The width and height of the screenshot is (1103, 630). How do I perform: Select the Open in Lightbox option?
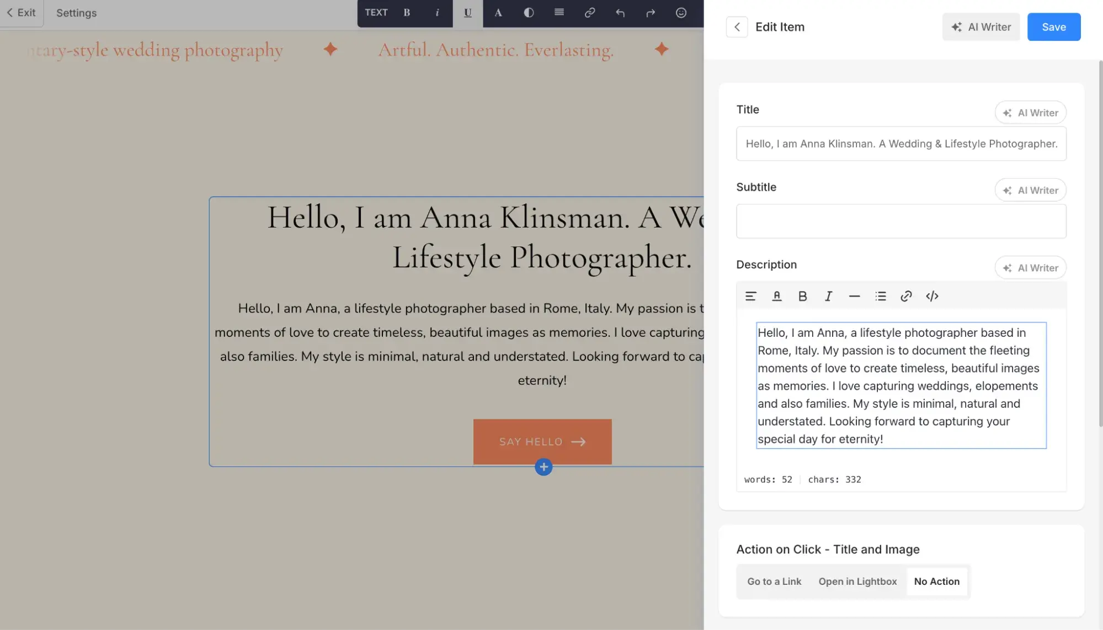point(857,581)
